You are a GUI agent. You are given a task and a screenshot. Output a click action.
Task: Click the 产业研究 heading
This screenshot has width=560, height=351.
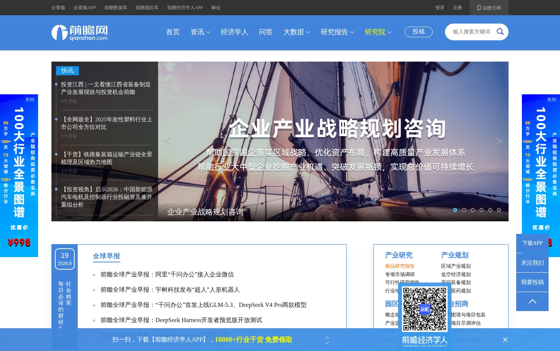point(399,255)
